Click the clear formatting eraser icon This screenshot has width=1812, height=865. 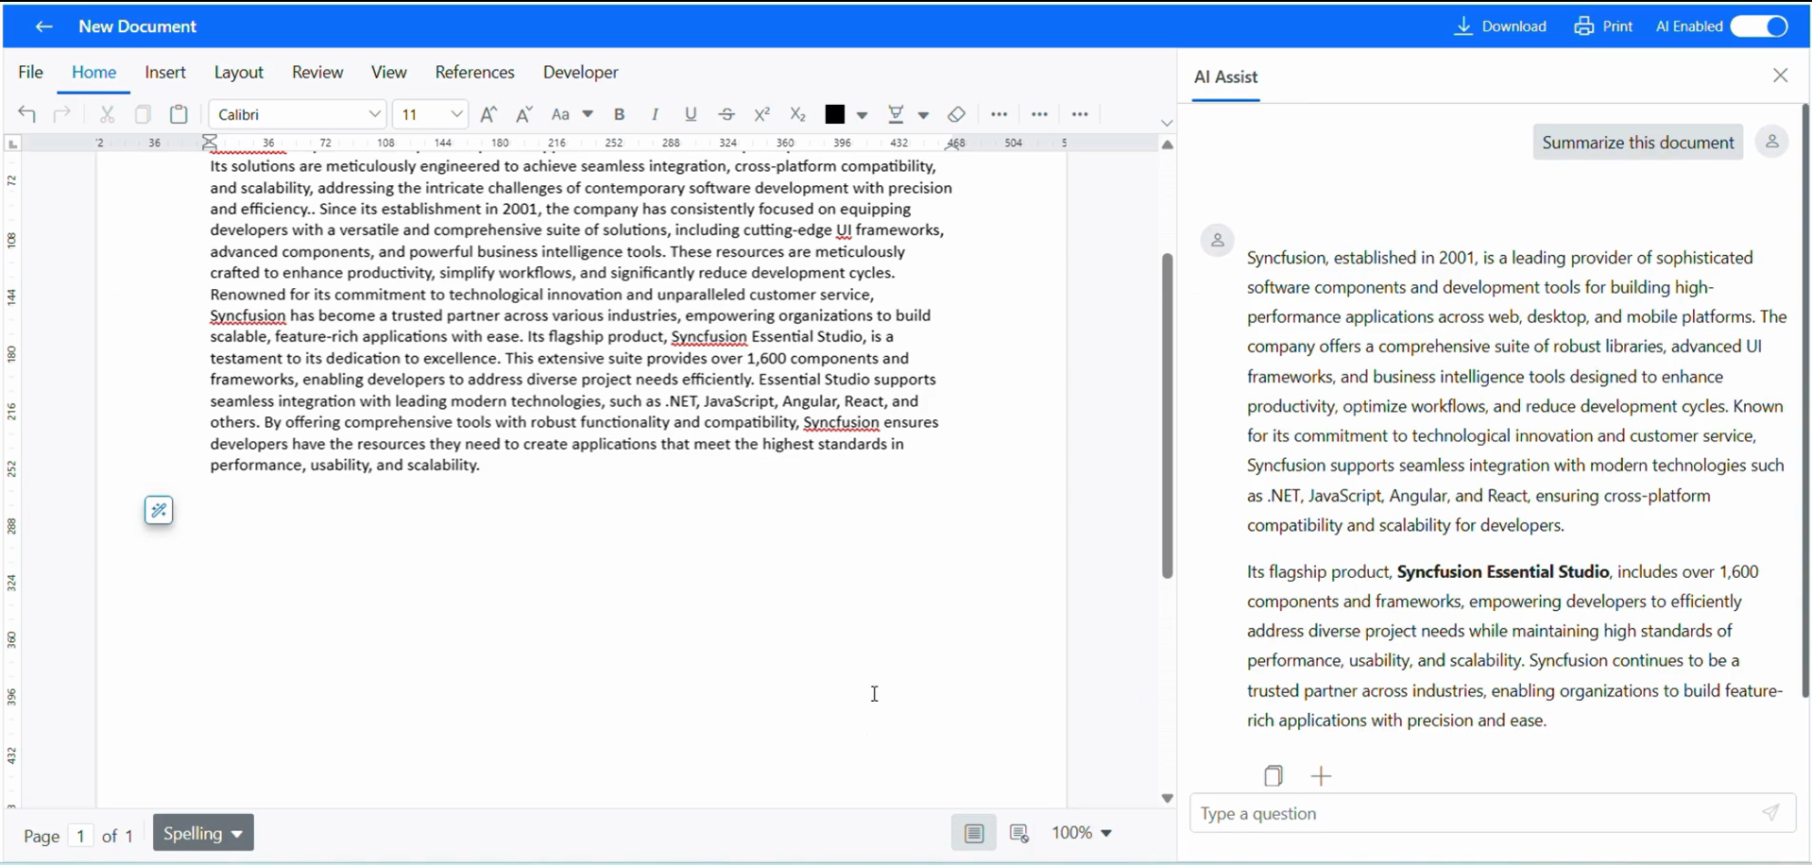coord(956,114)
